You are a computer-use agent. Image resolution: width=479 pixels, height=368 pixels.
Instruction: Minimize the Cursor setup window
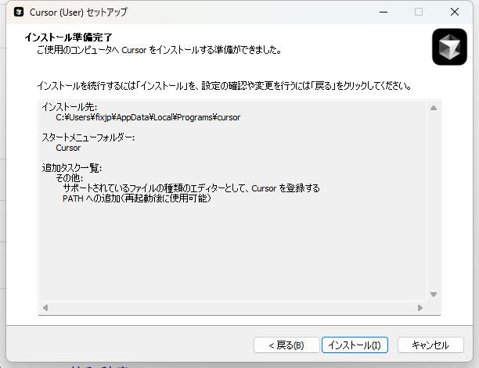click(x=382, y=13)
